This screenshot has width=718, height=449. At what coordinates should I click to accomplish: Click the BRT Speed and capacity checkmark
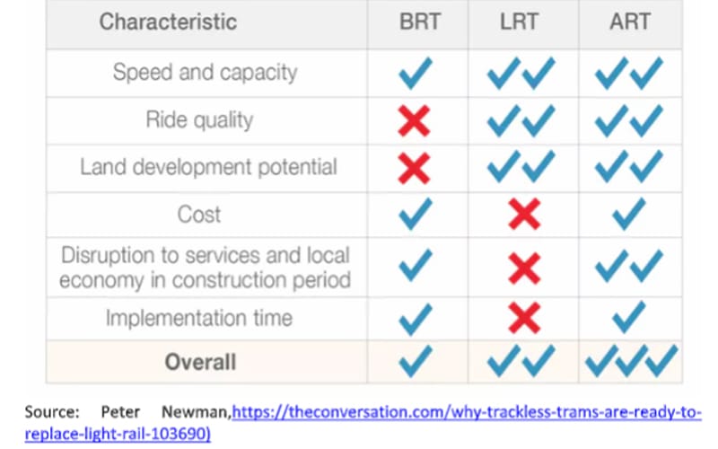click(x=415, y=73)
